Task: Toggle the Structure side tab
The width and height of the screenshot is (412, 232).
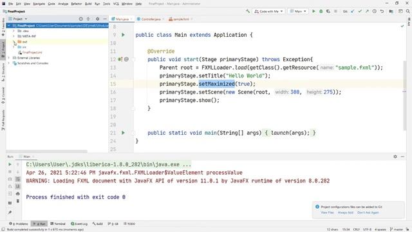Action: click(x=3, y=72)
